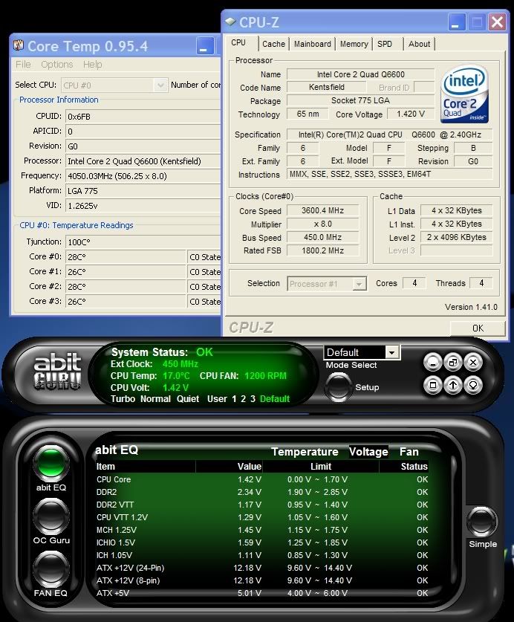Image resolution: width=514 pixels, height=622 pixels.
Task: Switch abit EQ to Fan tab
Action: (409, 452)
